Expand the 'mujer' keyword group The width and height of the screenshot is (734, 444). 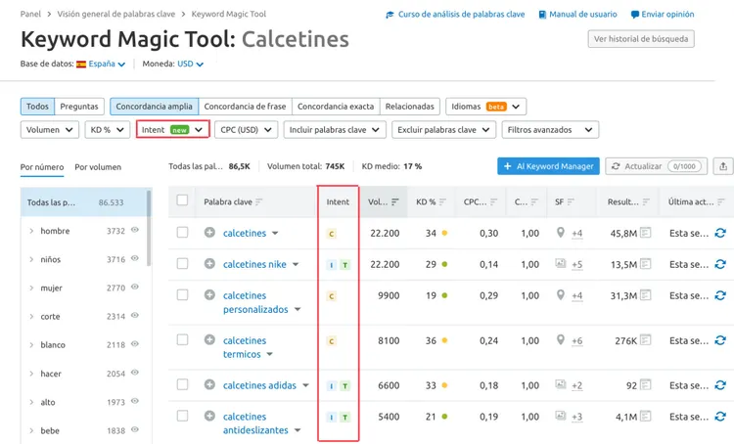tap(31, 288)
